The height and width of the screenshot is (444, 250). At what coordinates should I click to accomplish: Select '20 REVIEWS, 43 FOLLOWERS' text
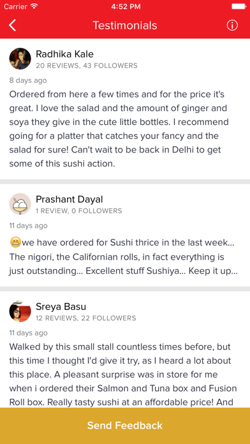pyautogui.click(x=87, y=66)
